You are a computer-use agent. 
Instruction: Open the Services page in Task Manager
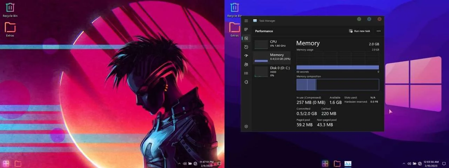[246, 82]
